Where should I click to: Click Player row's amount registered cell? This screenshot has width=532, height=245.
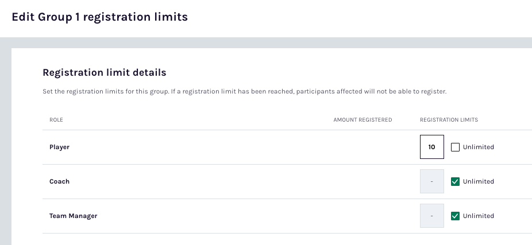(x=363, y=147)
